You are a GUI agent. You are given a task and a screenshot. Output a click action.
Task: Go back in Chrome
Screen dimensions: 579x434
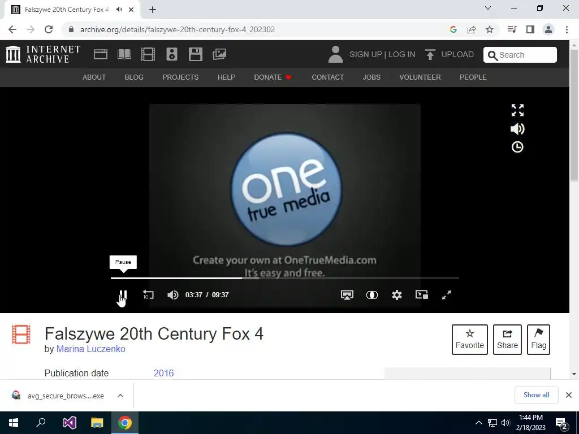point(12,29)
